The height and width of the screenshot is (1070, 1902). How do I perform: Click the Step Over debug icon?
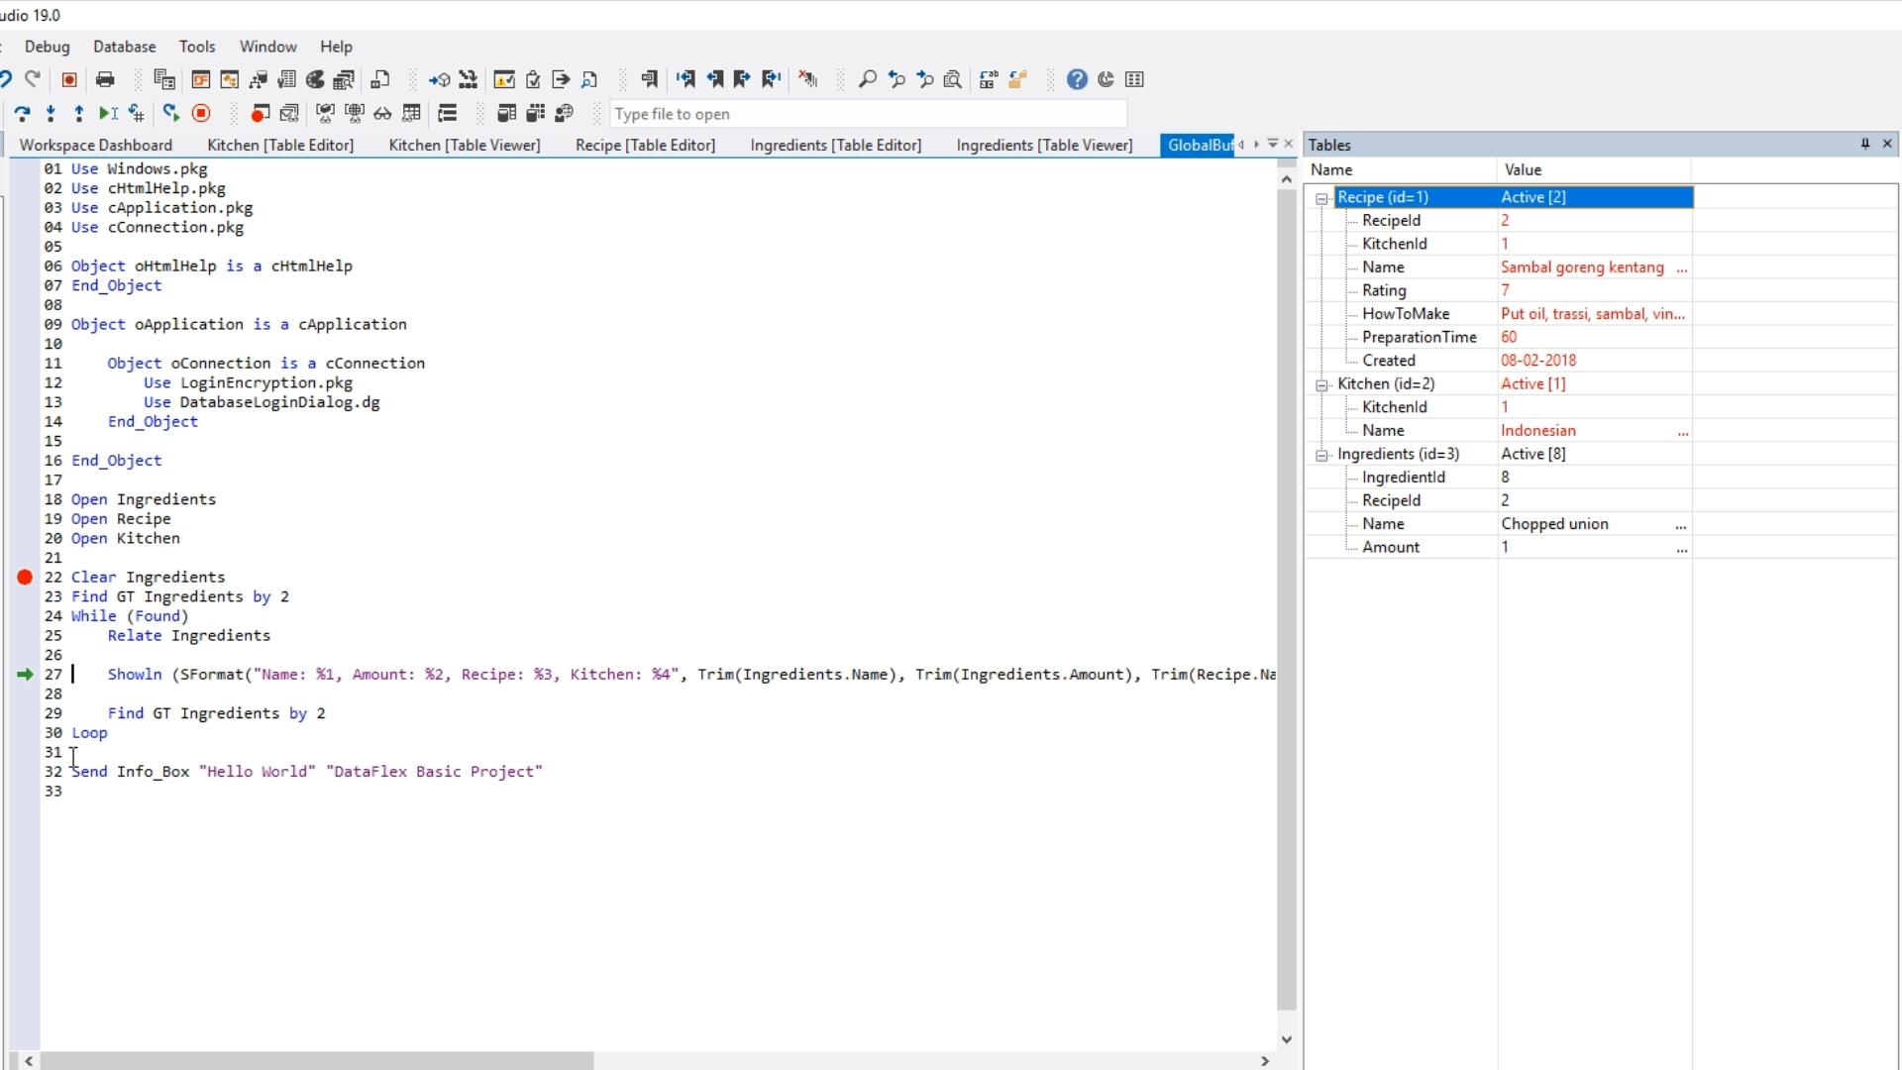[22, 113]
